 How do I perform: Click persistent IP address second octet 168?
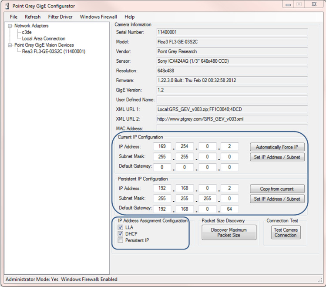185,188
